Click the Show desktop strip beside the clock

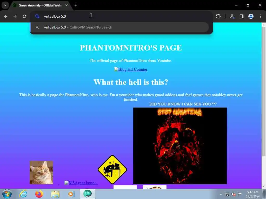click(x=264, y=194)
